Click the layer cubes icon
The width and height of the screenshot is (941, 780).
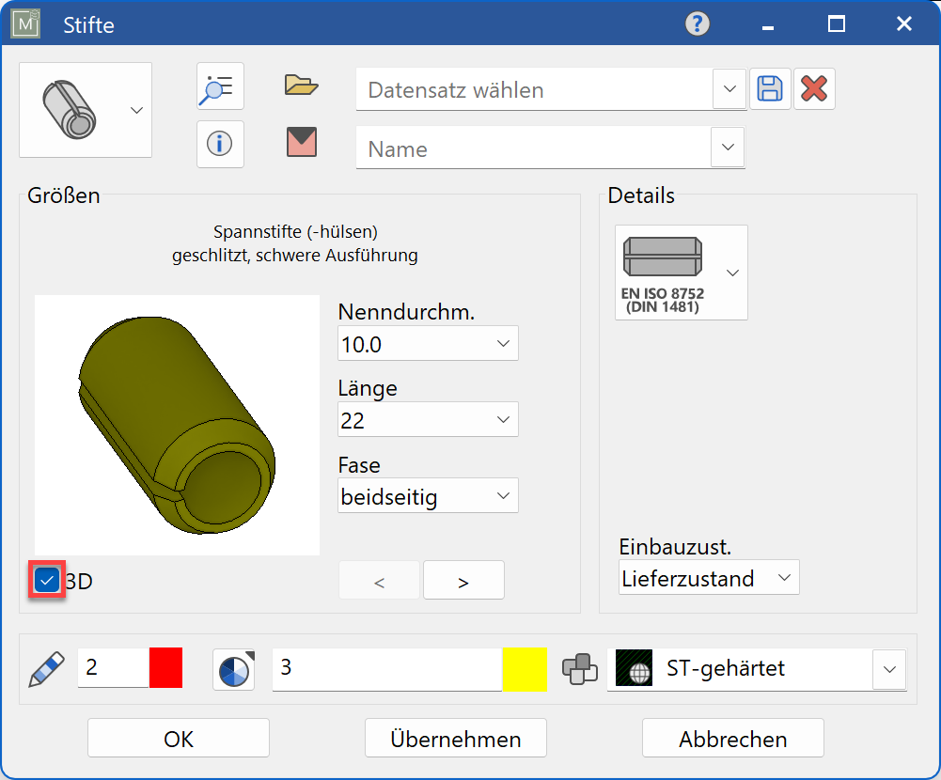tap(580, 668)
